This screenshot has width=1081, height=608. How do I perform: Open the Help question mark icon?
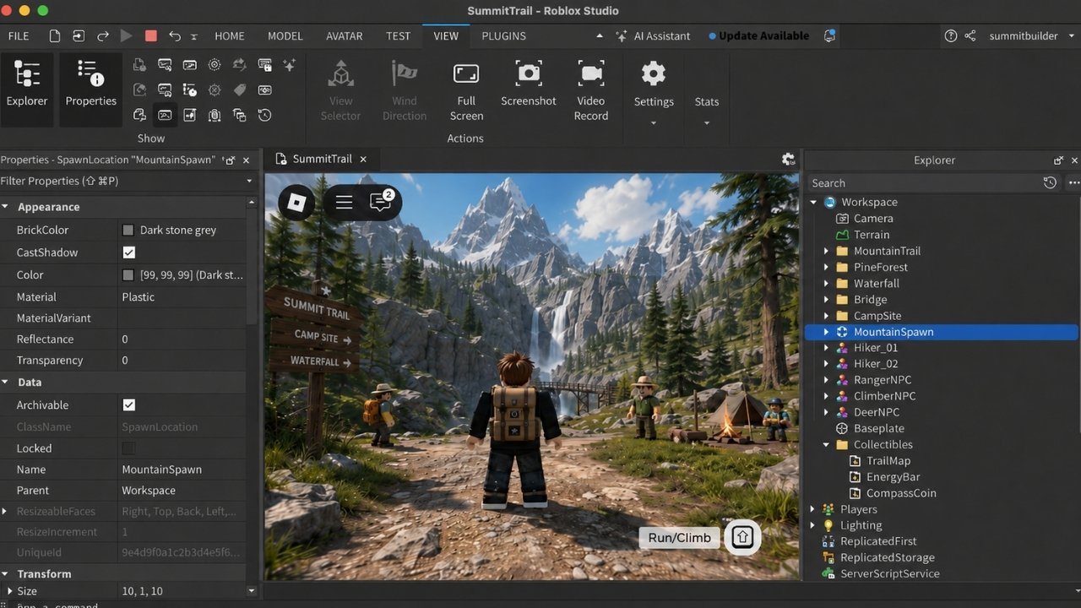(951, 36)
